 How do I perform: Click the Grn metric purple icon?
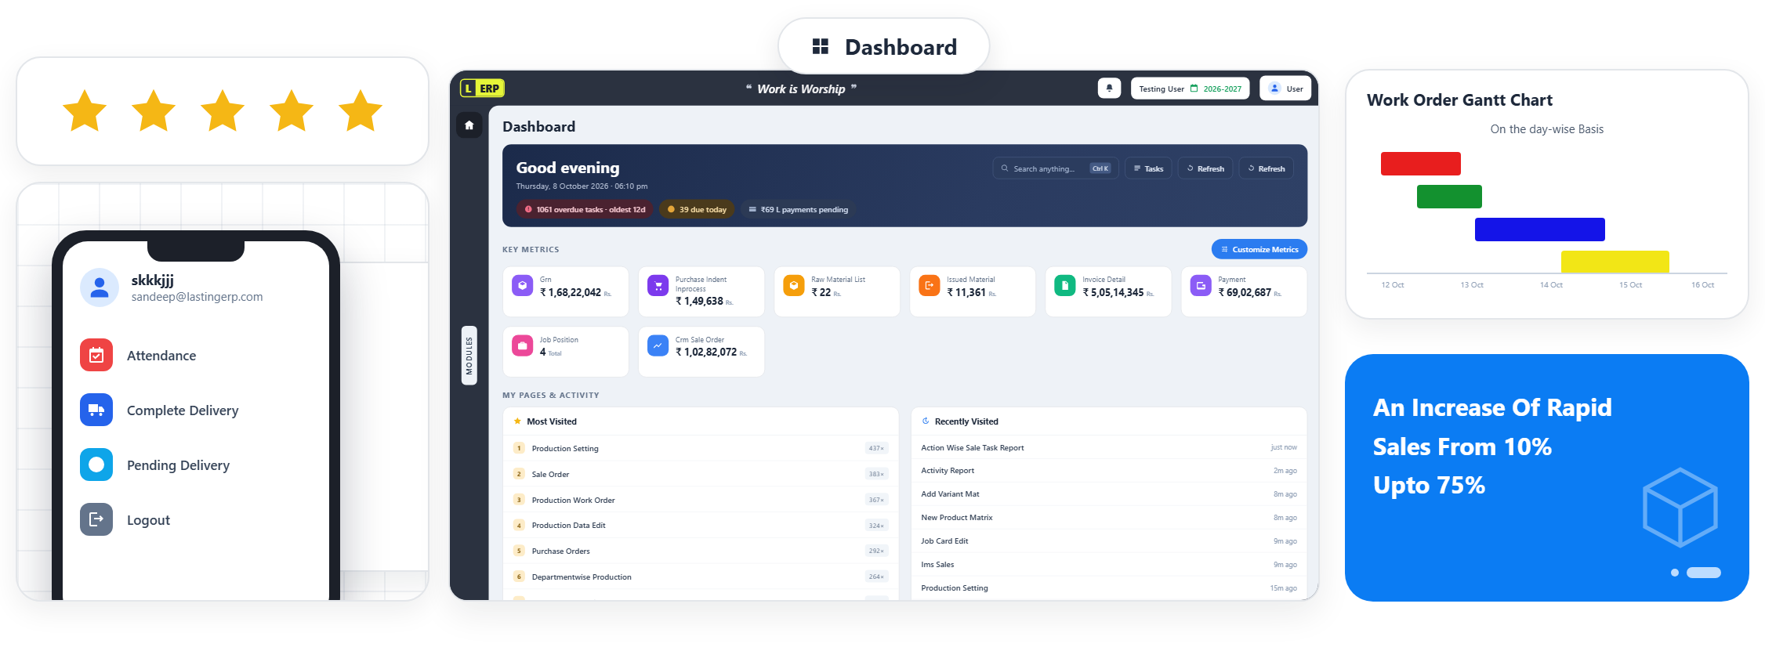522,286
